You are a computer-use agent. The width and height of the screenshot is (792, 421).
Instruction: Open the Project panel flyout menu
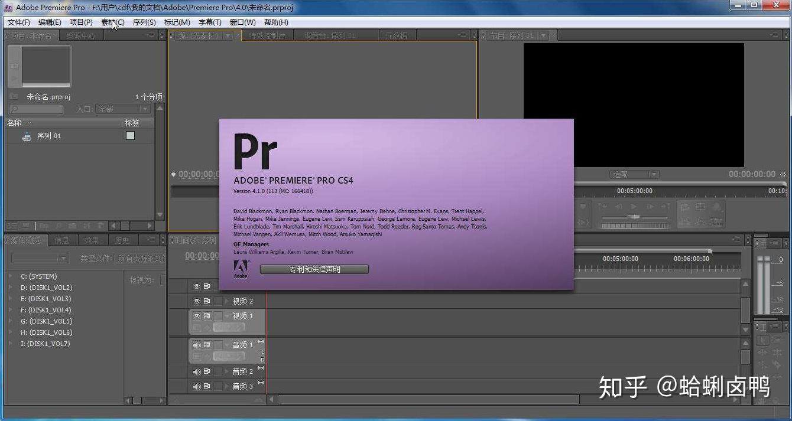point(151,35)
